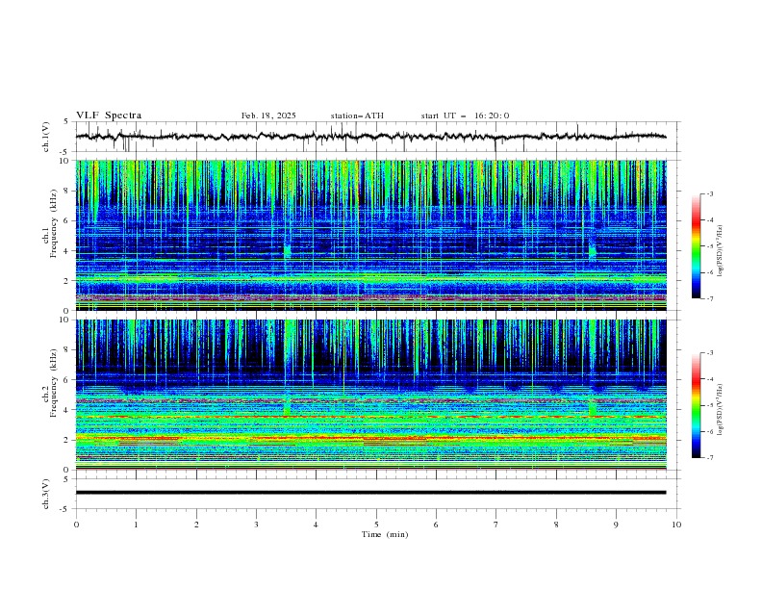Viewport: 762px width, 589px height.
Task: Click the "5" tick on the time axis
Action: (376, 525)
